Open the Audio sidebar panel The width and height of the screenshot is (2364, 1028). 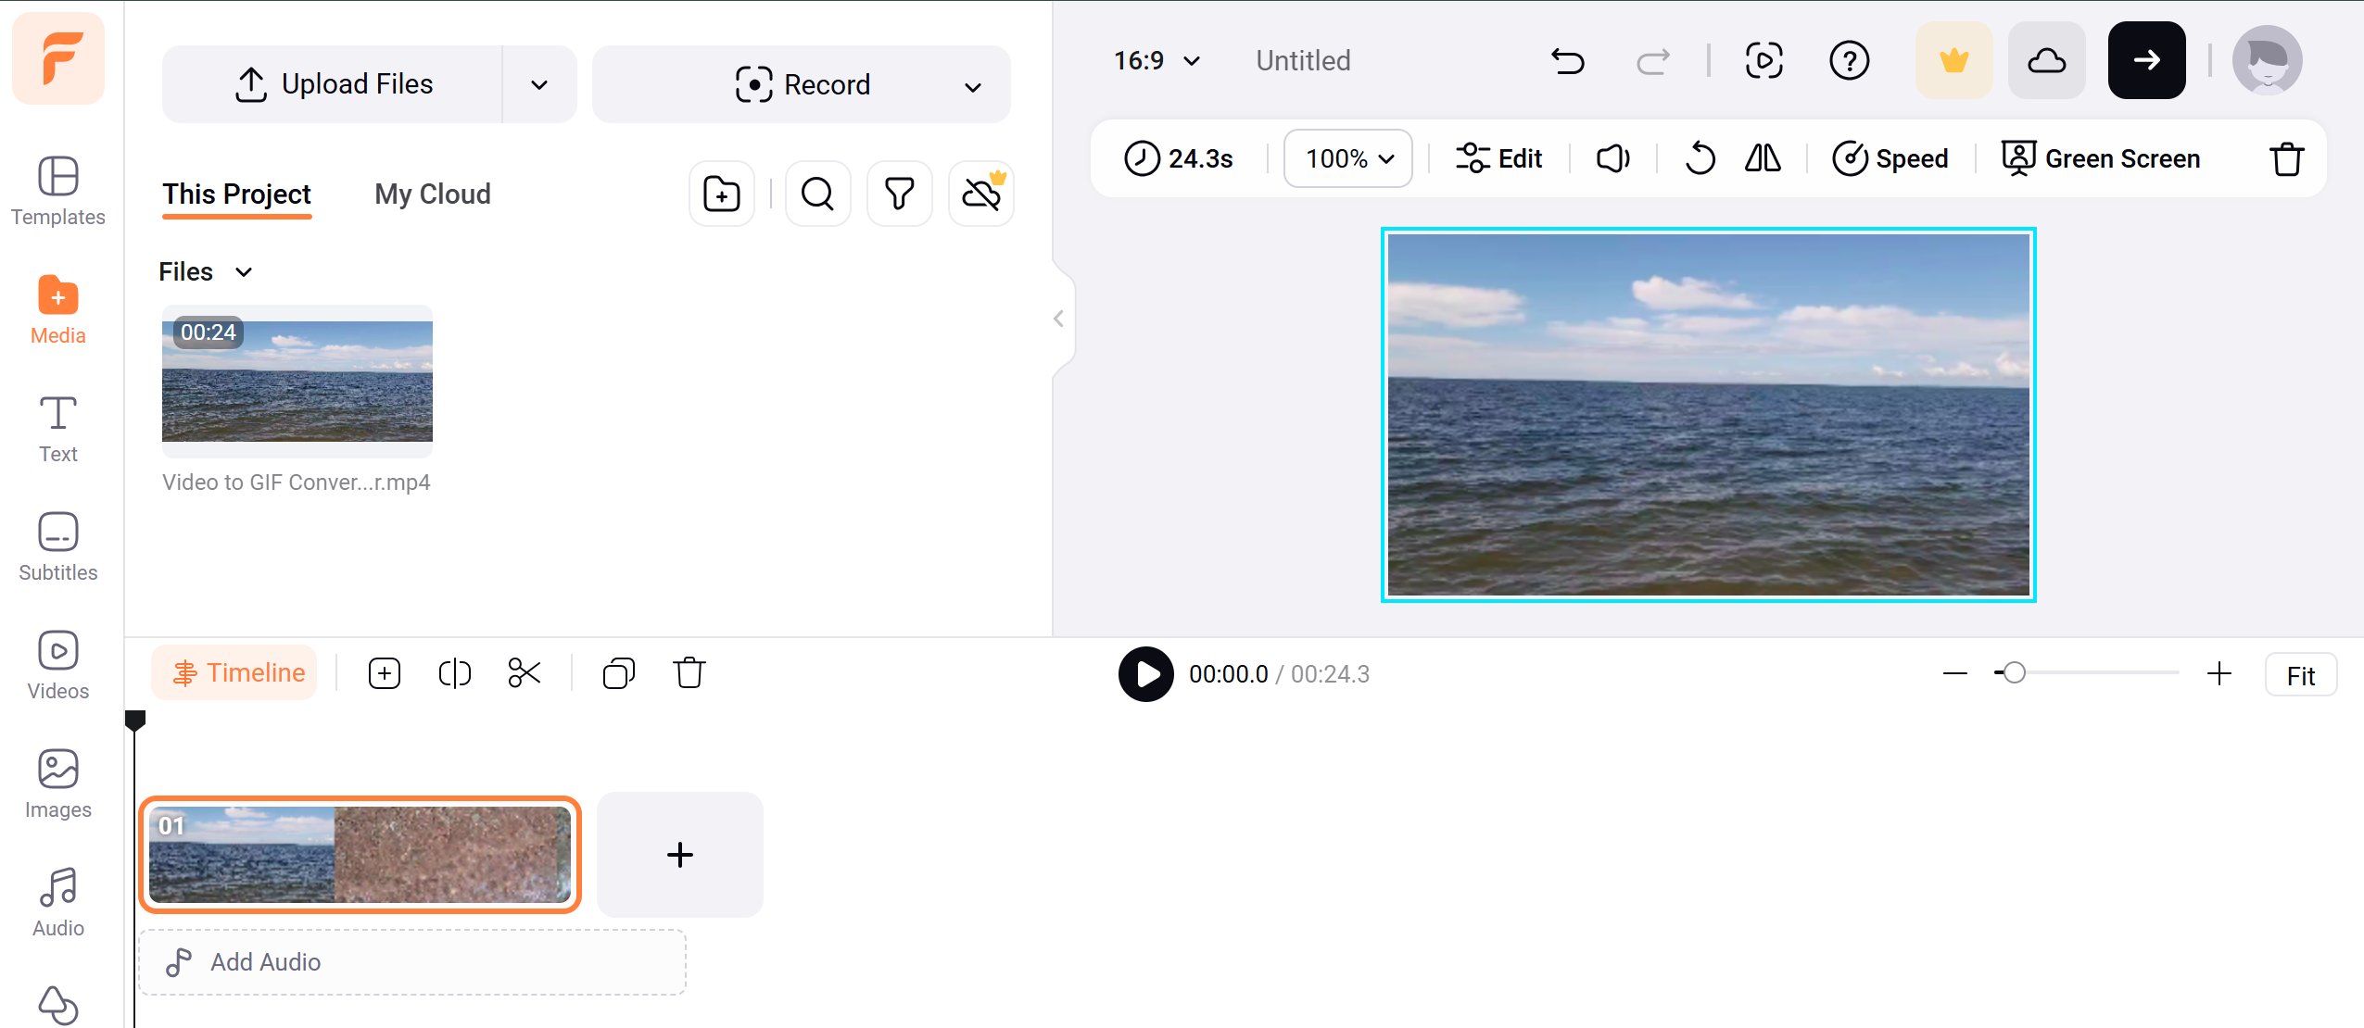58,902
